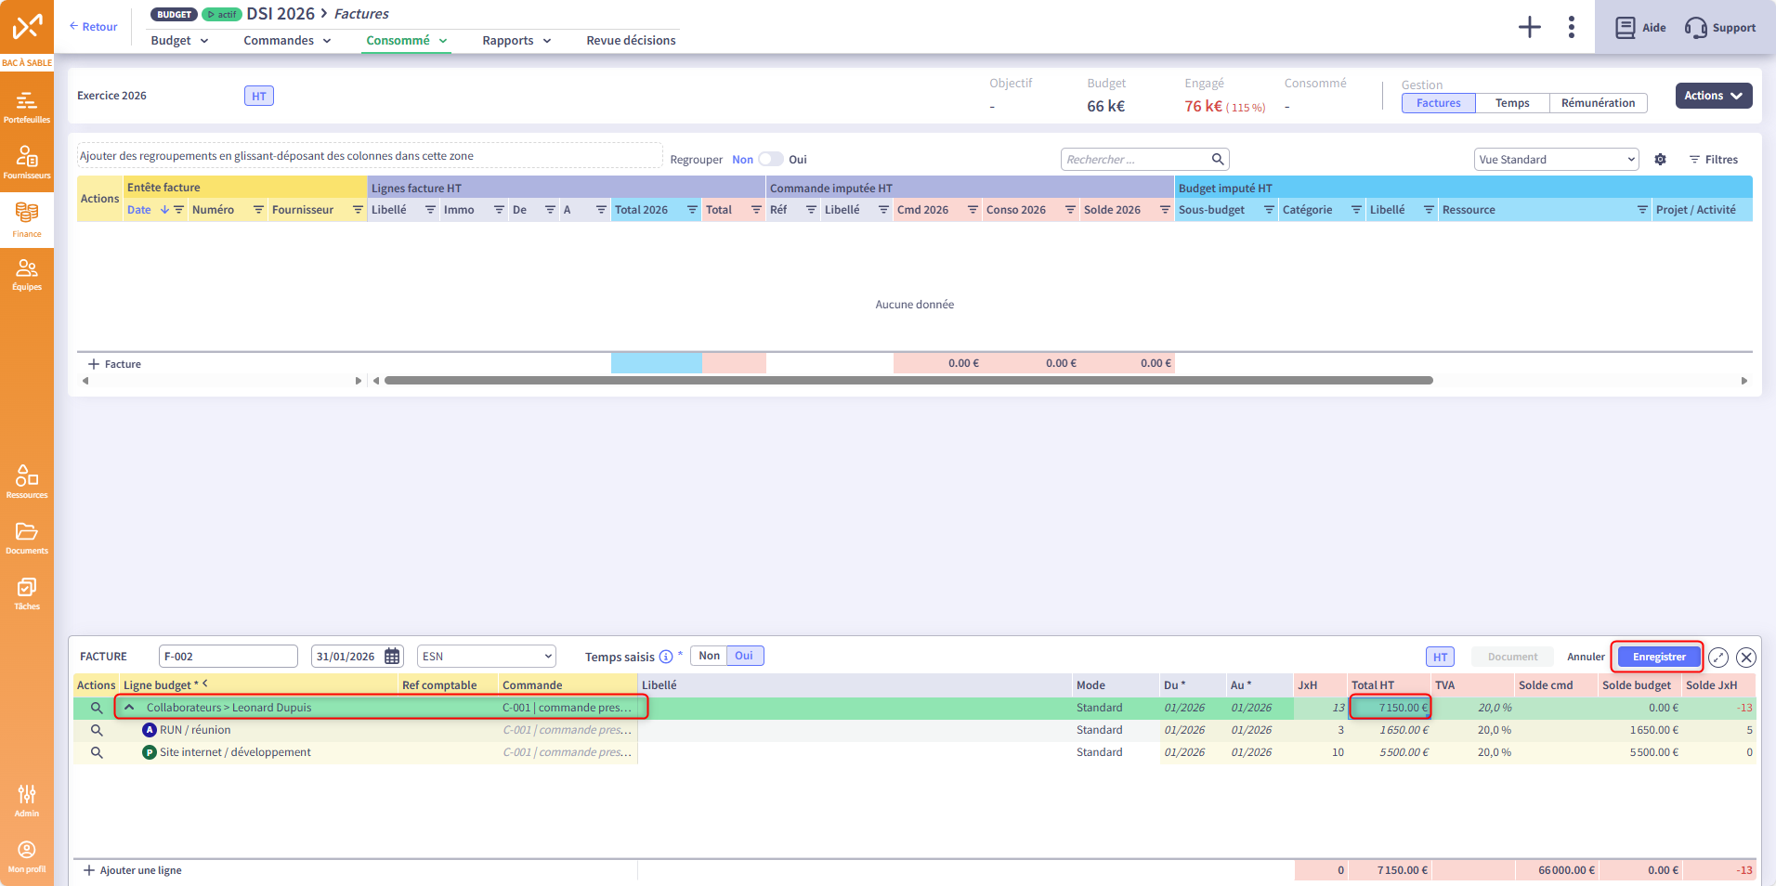Click the Enregistrer button
1776x886 pixels.
coord(1658,657)
